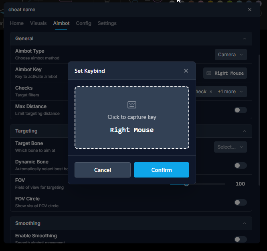
Task: Click the keyboard icon beside Right Mouse keybind
Action: pyautogui.click(x=209, y=73)
